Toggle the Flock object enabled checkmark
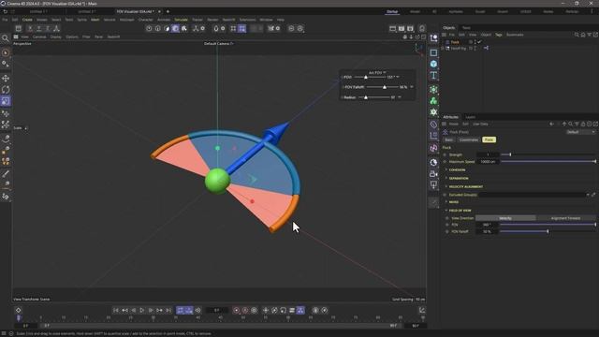The height and width of the screenshot is (337, 599). pos(479,42)
